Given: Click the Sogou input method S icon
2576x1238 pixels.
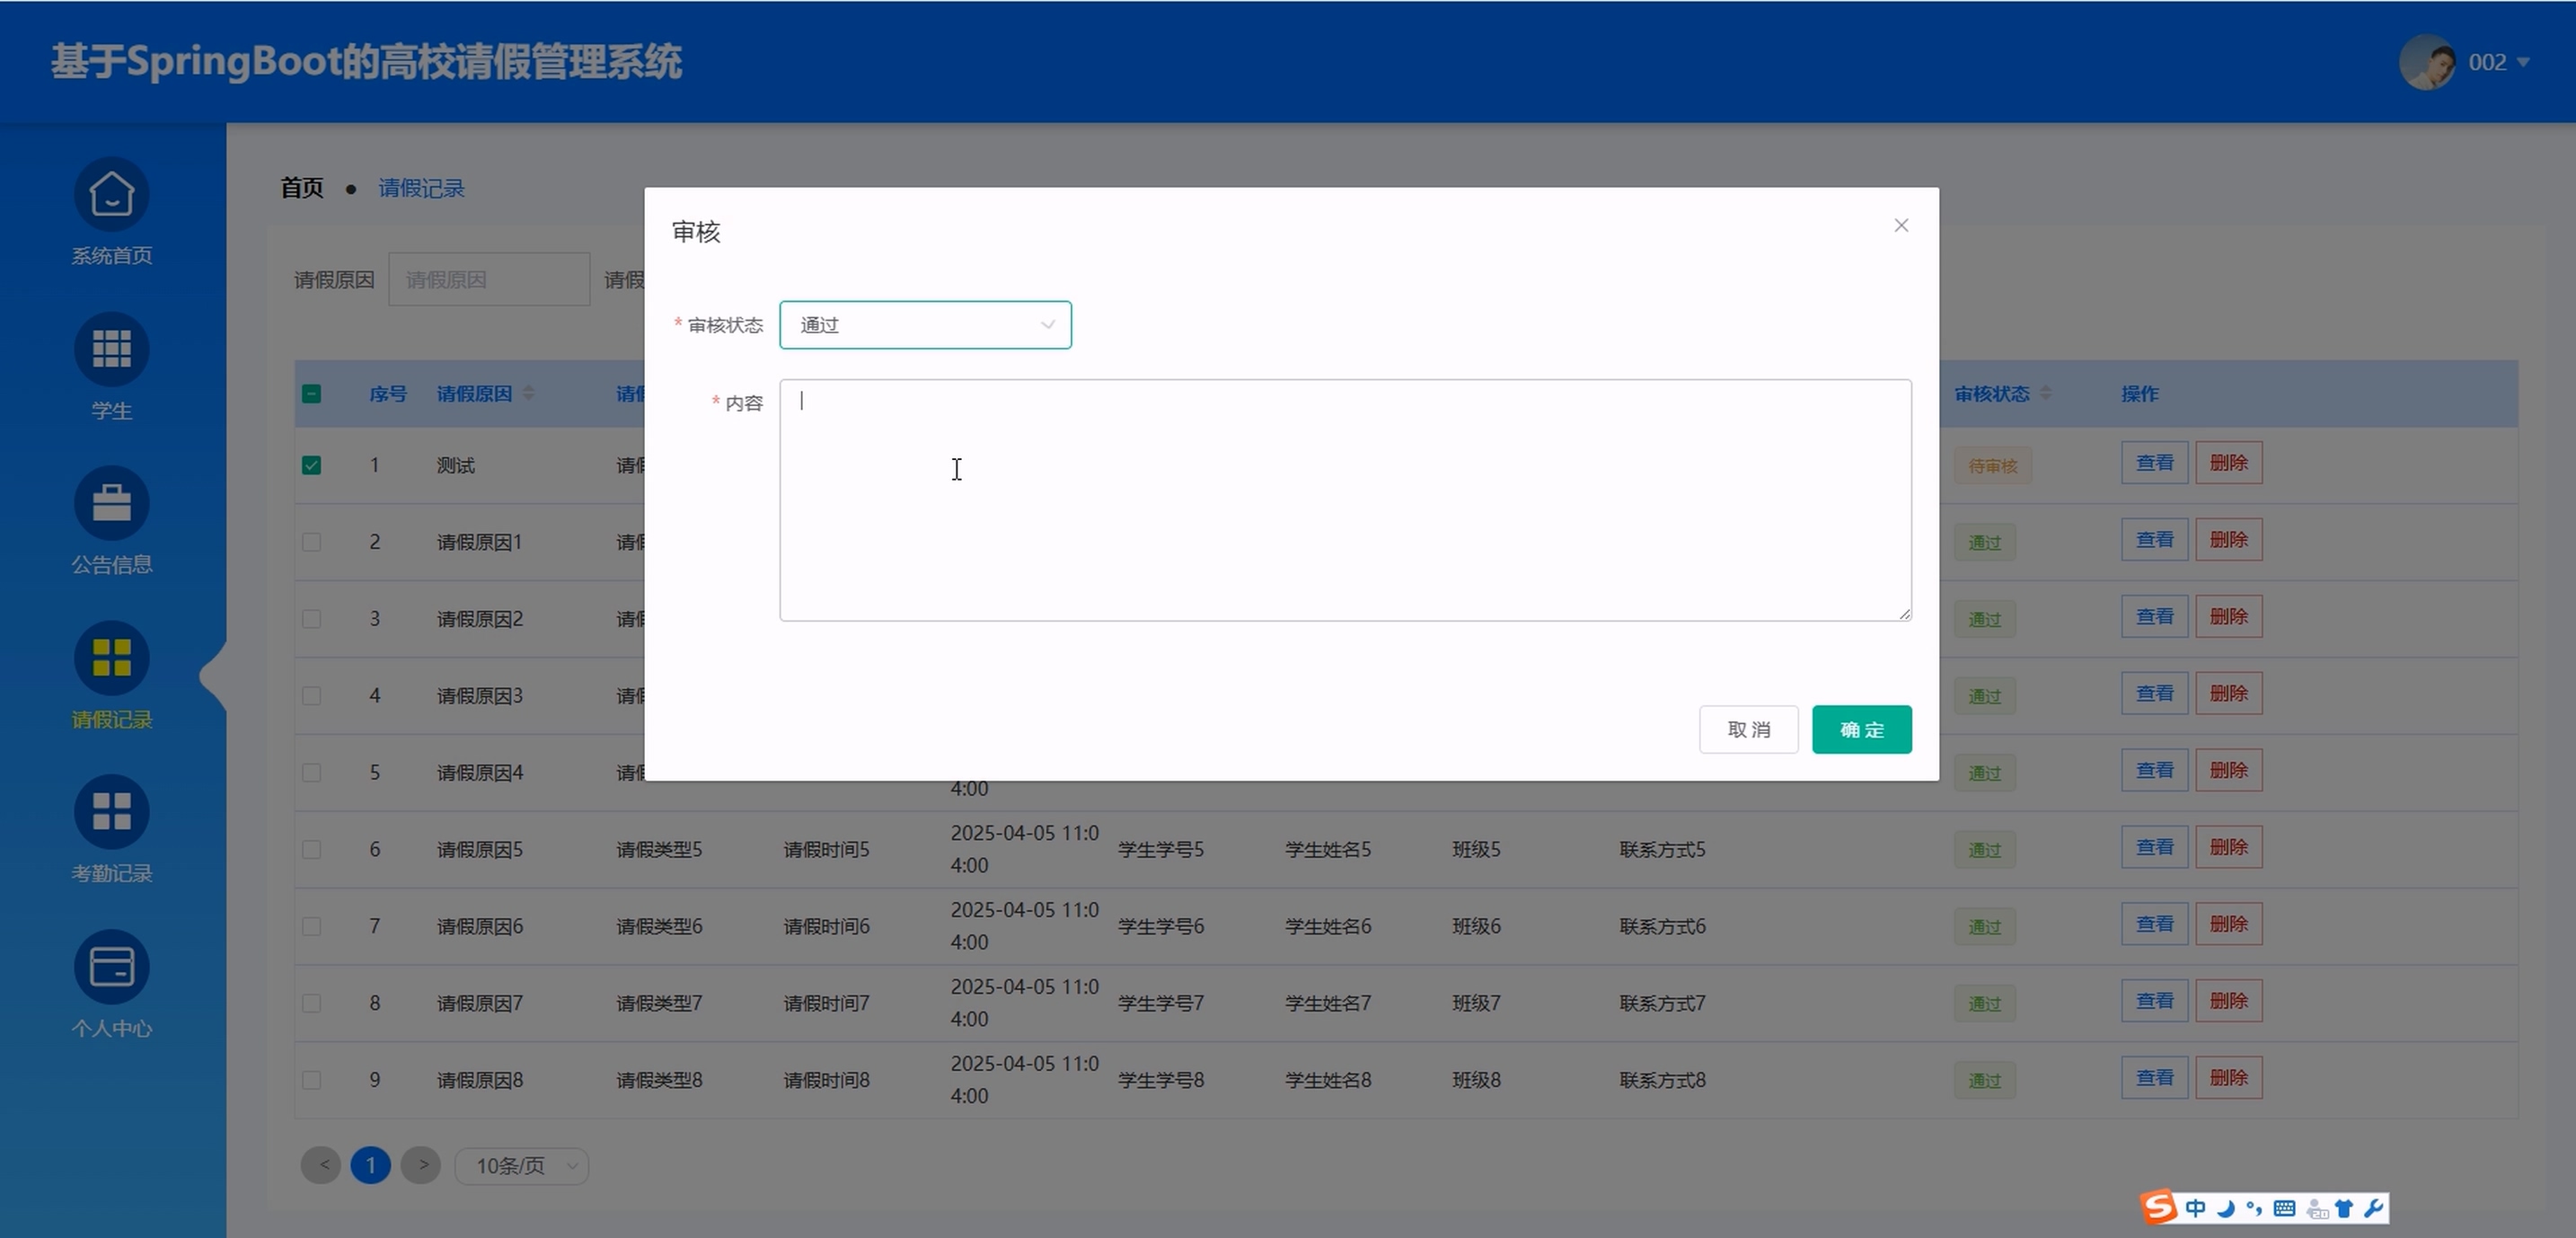Looking at the screenshot, I should tap(2159, 1207).
